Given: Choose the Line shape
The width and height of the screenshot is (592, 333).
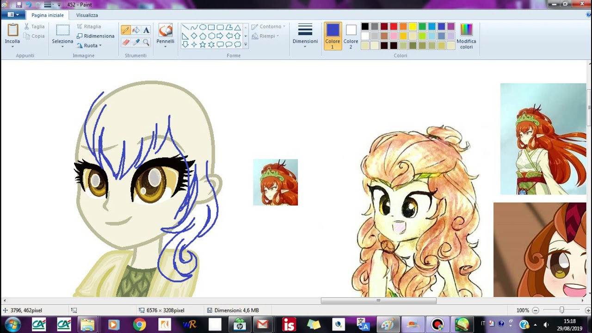Looking at the screenshot, I should point(185,27).
